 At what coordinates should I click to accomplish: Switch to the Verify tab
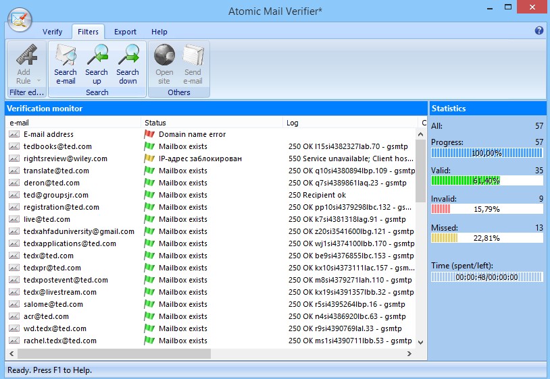(x=52, y=32)
